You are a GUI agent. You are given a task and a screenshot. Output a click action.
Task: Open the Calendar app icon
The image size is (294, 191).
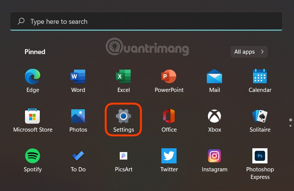tap(260, 76)
